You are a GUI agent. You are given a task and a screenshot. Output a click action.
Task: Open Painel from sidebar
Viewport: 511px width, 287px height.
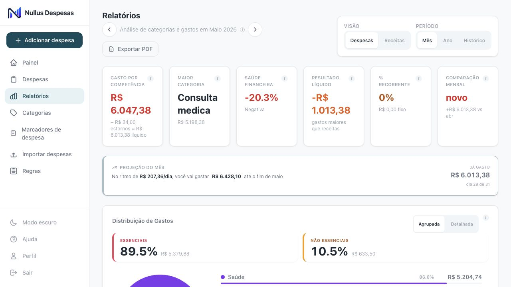point(45,63)
